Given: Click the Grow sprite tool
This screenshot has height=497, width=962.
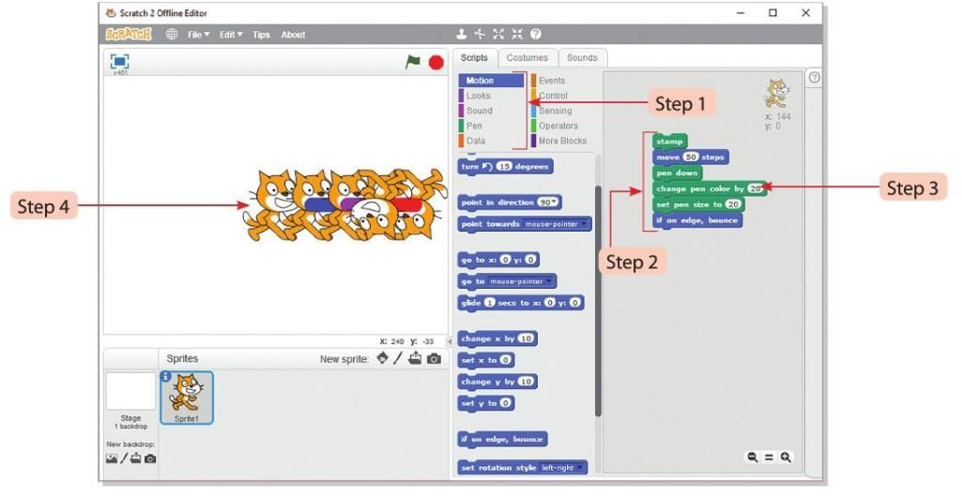Looking at the screenshot, I should 498,35.
